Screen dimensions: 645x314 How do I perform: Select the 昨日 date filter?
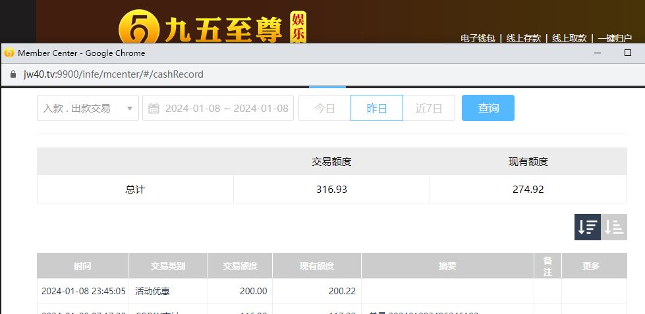[377, 108]
